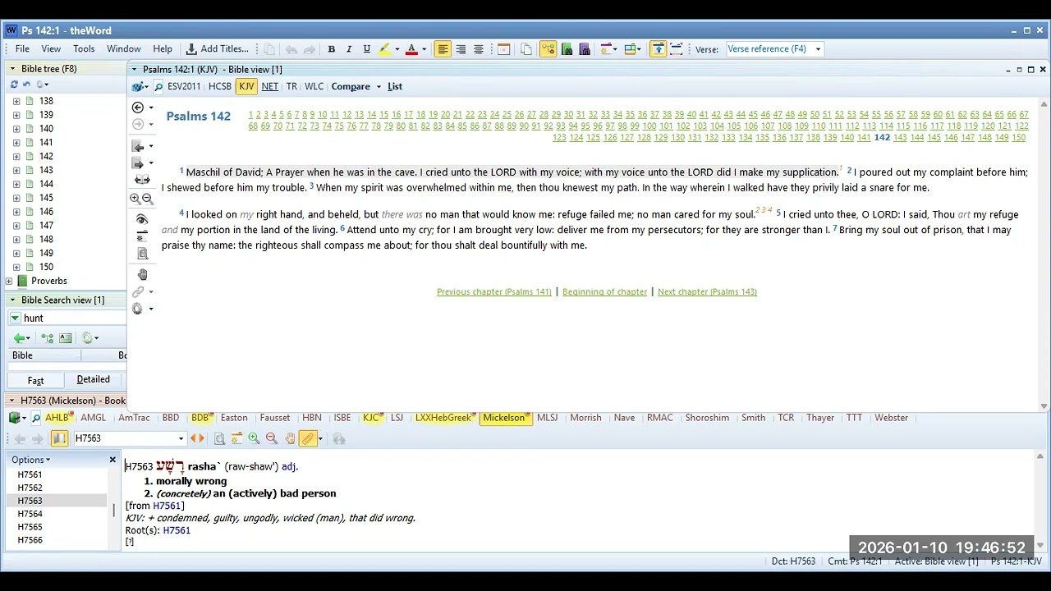Select topic H7564 in the list

click(30, 515)
